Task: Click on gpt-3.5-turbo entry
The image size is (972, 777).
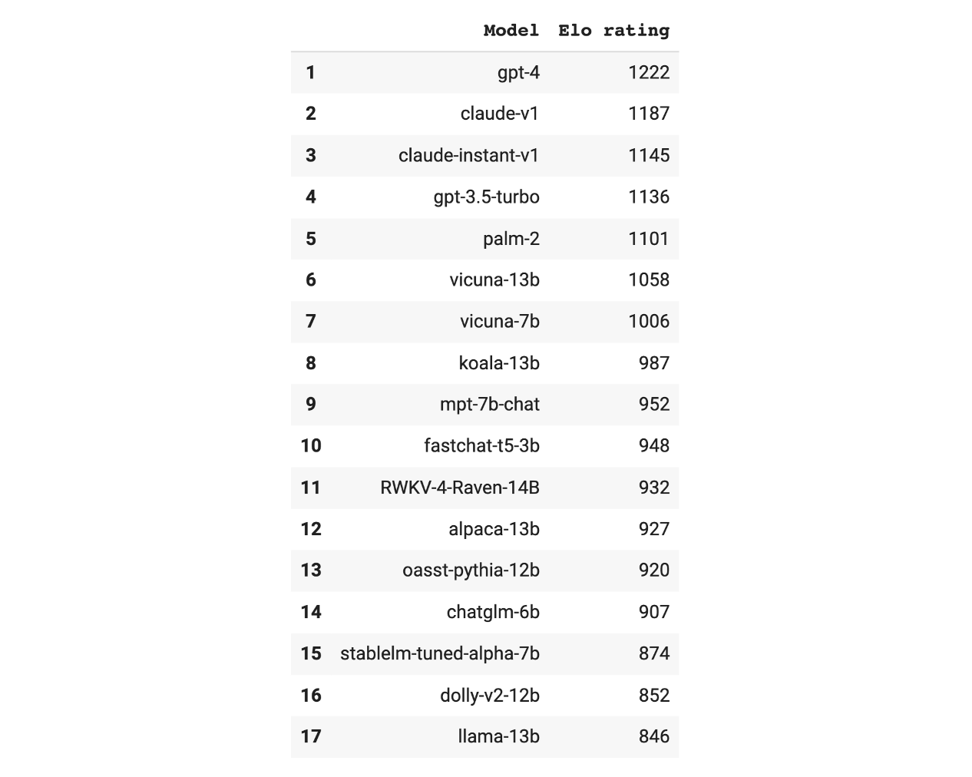Action: click(486, 197)
